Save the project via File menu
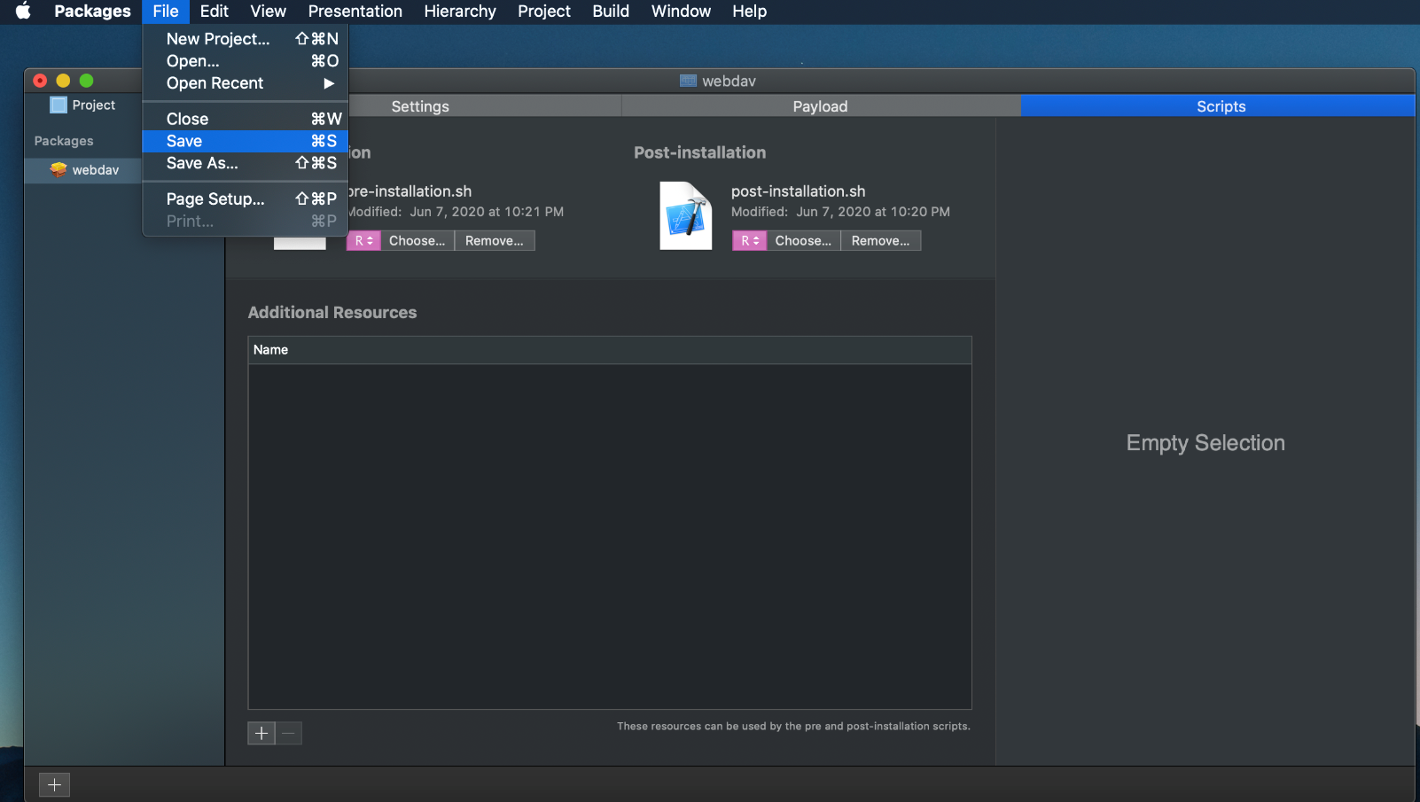The width and height of the screenshot is (1420, 802). tap(245, 141)
